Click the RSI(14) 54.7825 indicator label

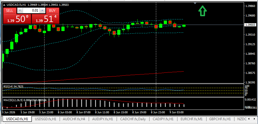coord(13,86)
